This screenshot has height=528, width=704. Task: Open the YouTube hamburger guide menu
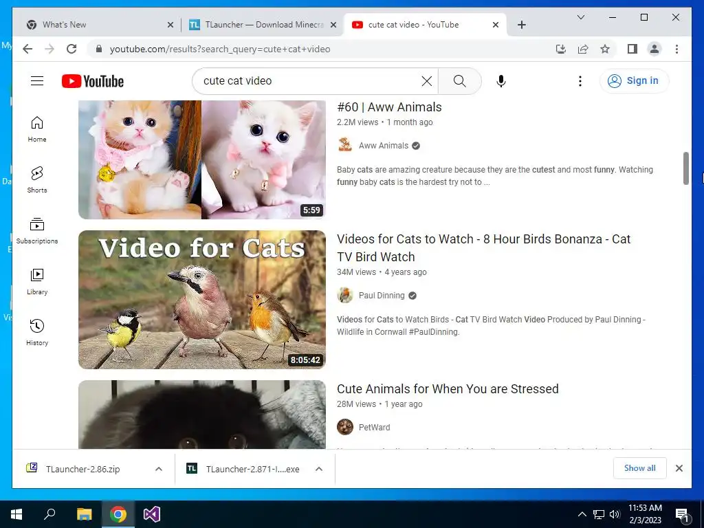tap(37, 81)
